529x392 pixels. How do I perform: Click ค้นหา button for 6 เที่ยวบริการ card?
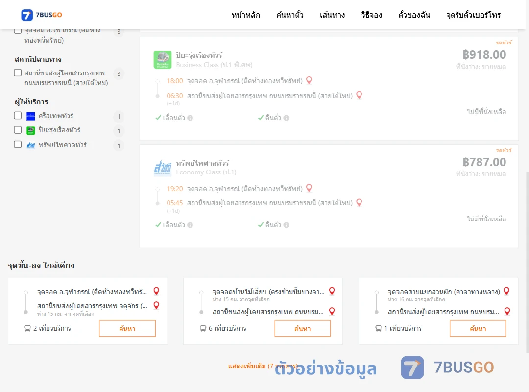click(x=303, y=328)
